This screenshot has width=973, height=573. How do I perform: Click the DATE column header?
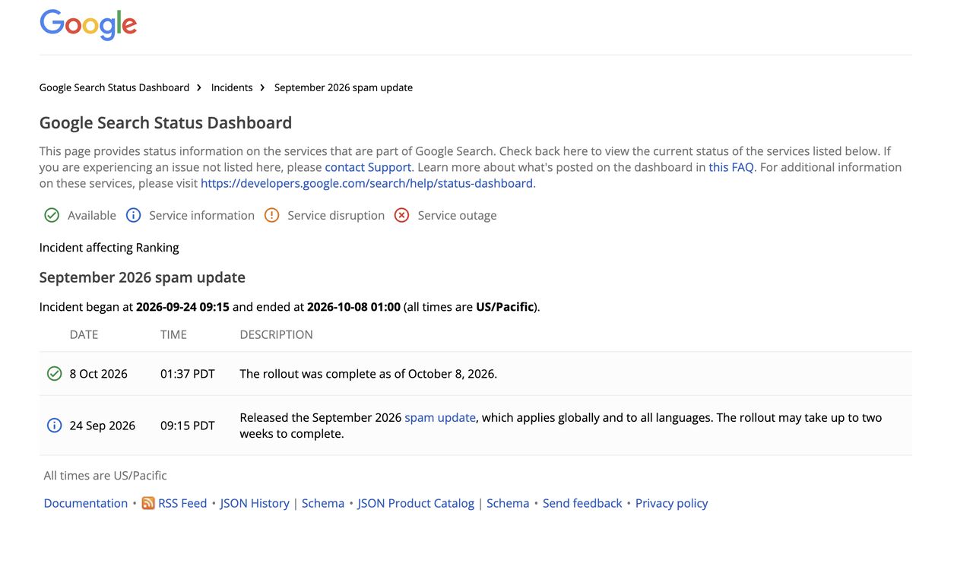[84, 334]
